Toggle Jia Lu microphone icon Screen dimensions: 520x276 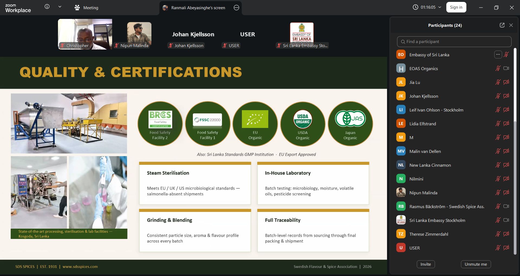coord(498,82)
